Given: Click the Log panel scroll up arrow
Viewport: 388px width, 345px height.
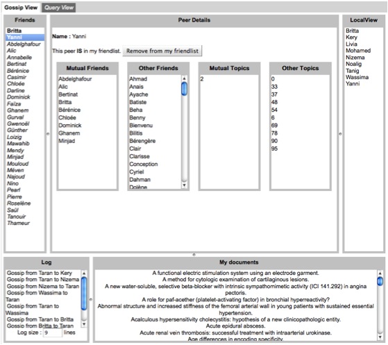Looking at the screenshot, I should coord(84,274).
